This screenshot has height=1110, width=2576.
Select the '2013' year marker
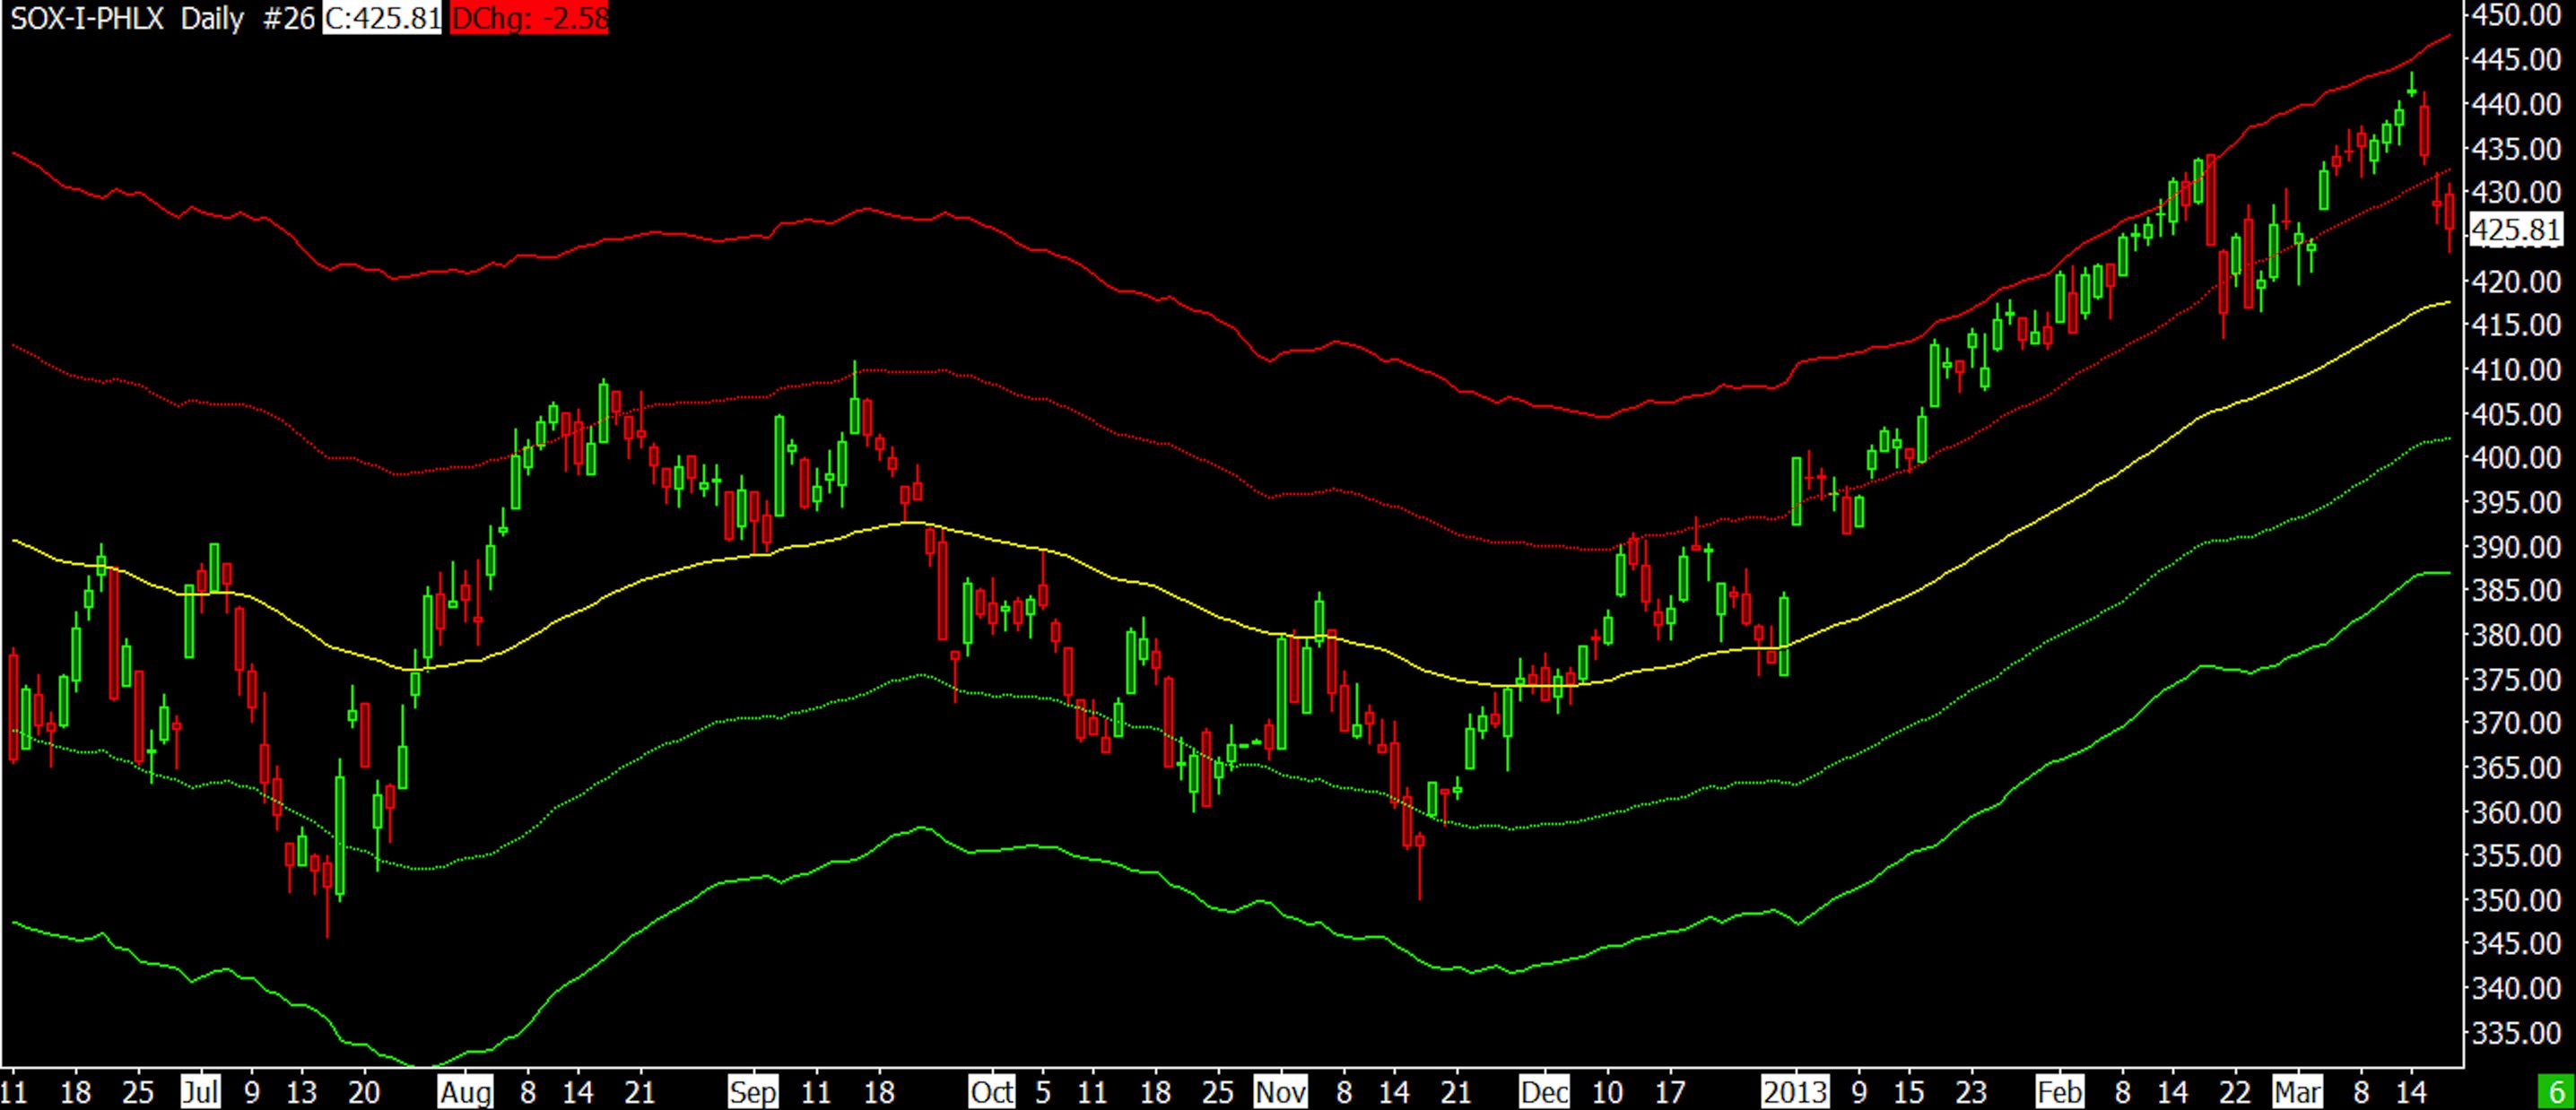pos(1795,1091)
